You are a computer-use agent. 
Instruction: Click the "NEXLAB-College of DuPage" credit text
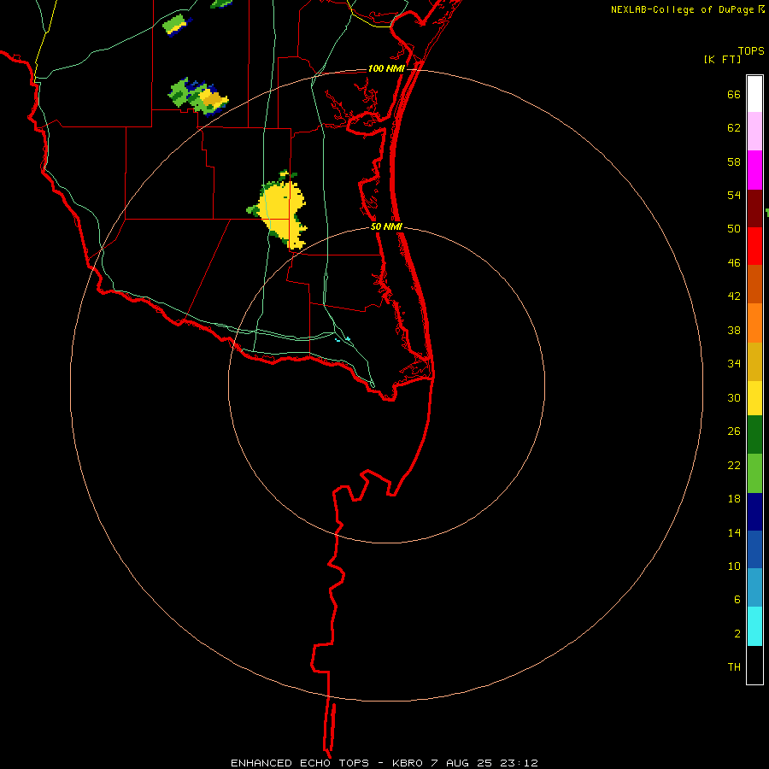(x=682, y=9)
